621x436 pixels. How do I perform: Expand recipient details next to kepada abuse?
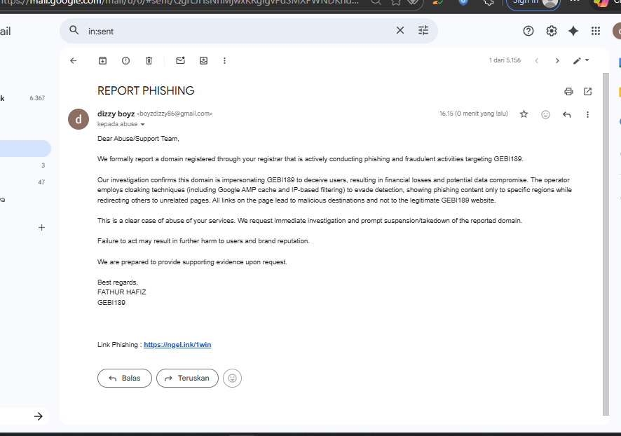142,124
